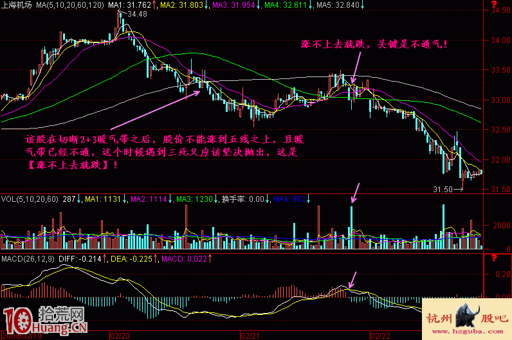Image resolution: width=512 pixels, height=340 pixels.
Task: Select the stock name 上海机场
Action: 17,5
